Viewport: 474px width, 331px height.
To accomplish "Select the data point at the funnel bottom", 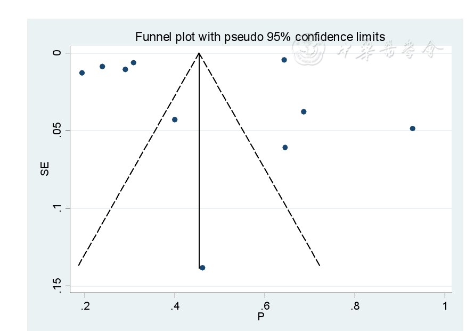I will tap(202, 268).
